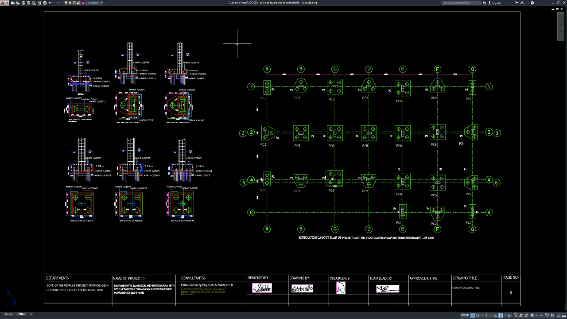Open status bar Customization menu icon
Screen dimensions: 567x319
point(563,315)
